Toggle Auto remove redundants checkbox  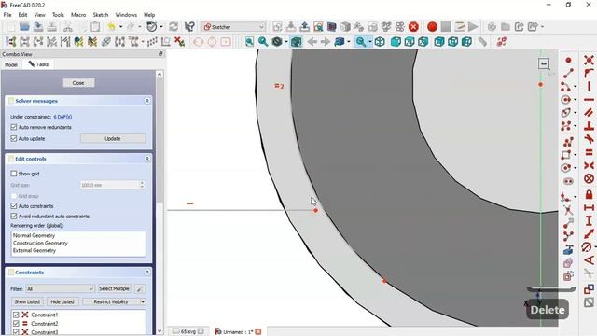coord(14,127)
